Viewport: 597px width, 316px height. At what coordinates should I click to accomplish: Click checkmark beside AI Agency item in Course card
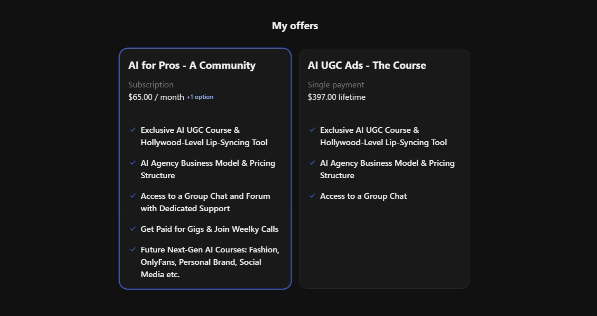(x=313, y=163)
